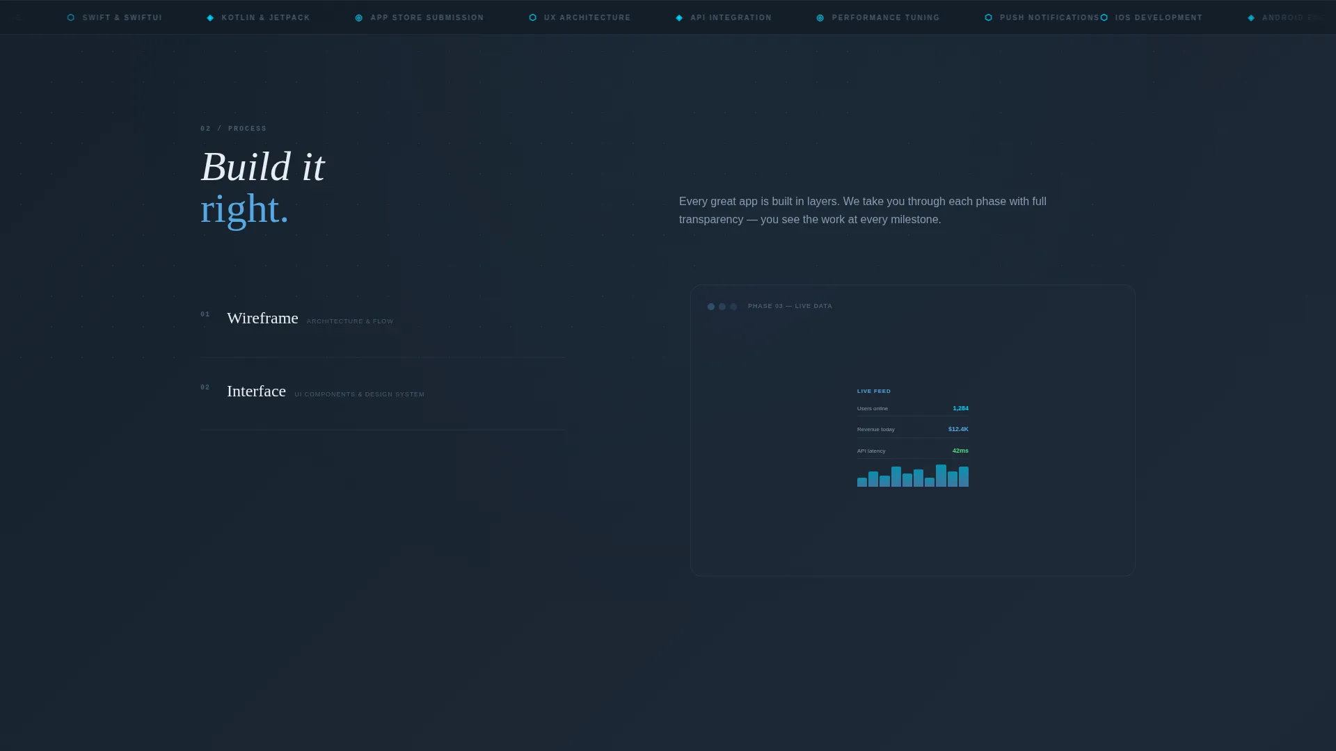Click the target icon beside Performance Tuning
1336x751 pixels.
coord(820,18)
